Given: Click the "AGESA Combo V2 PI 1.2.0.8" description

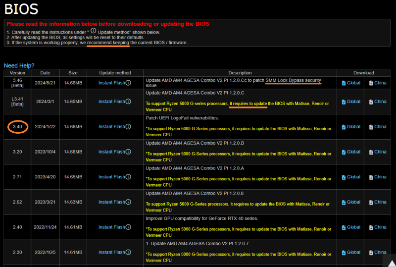Looking at the screenshot, I should click(195, 193).
